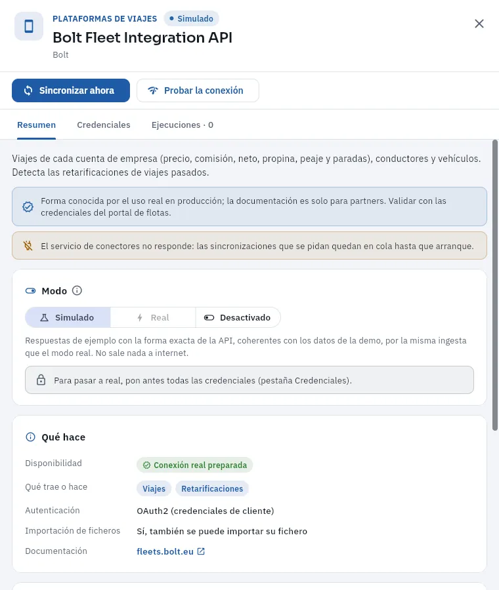The height and width of the screenshot is (590, 499).
Task: Click the Qué hace section heading
Action: pyautogui.click(x=63, y=437)
